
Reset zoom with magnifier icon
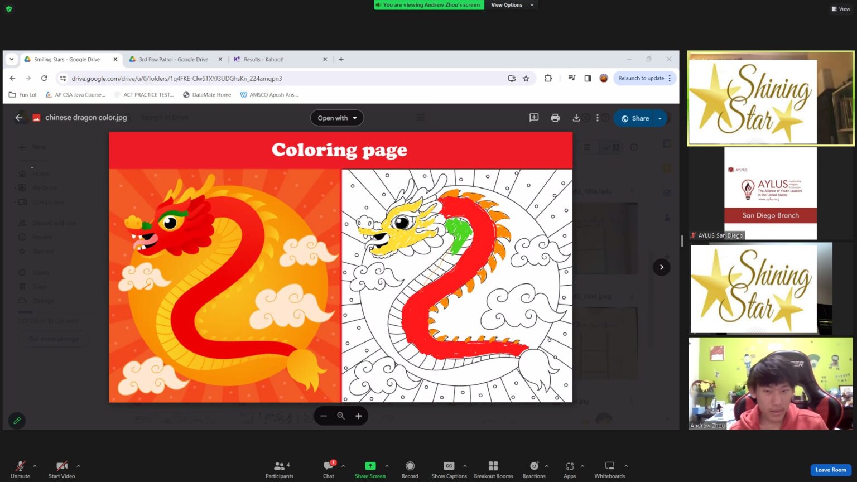341,416
